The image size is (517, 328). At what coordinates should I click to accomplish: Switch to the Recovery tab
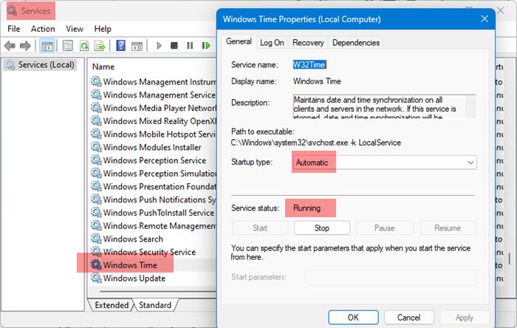point(308,43)
